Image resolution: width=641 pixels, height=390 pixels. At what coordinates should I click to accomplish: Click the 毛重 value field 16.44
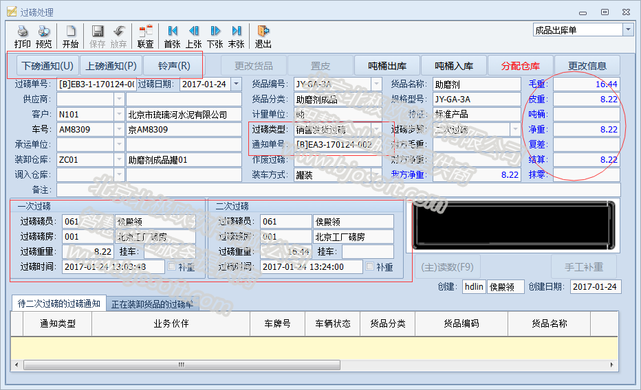[587, 84]
